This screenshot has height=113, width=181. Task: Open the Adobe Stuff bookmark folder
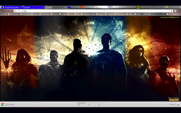pos(25,14)
